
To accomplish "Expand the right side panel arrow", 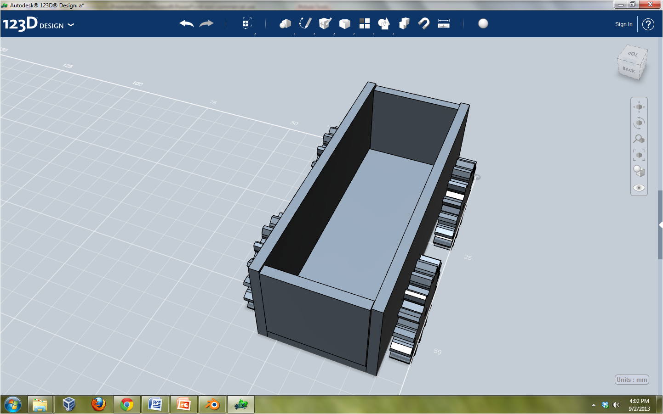I will (x=660, y=225).
